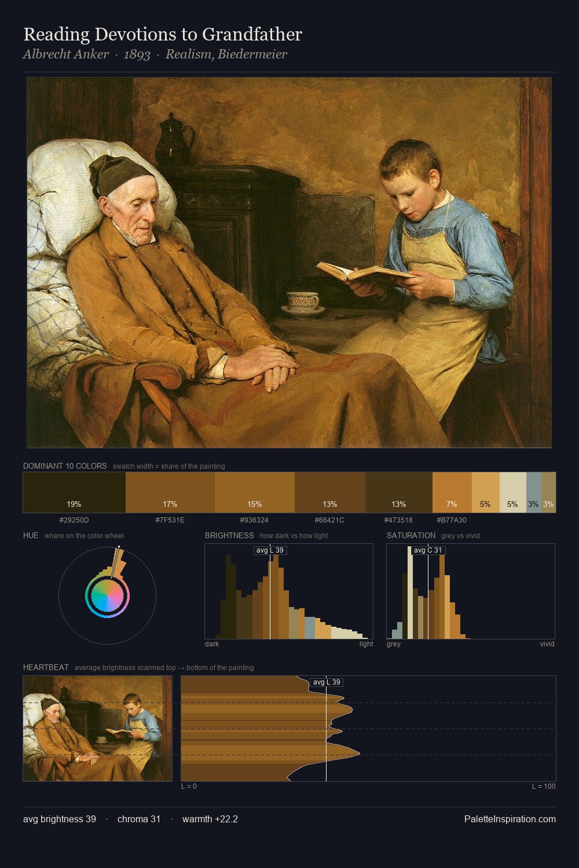The width and height of the screenshot is (579, 868).
Task: Pick the 17% brown swatch
Action: pos(170,492)
